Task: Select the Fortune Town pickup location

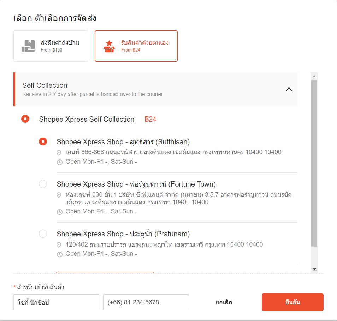Action: (x=43, y=184)
